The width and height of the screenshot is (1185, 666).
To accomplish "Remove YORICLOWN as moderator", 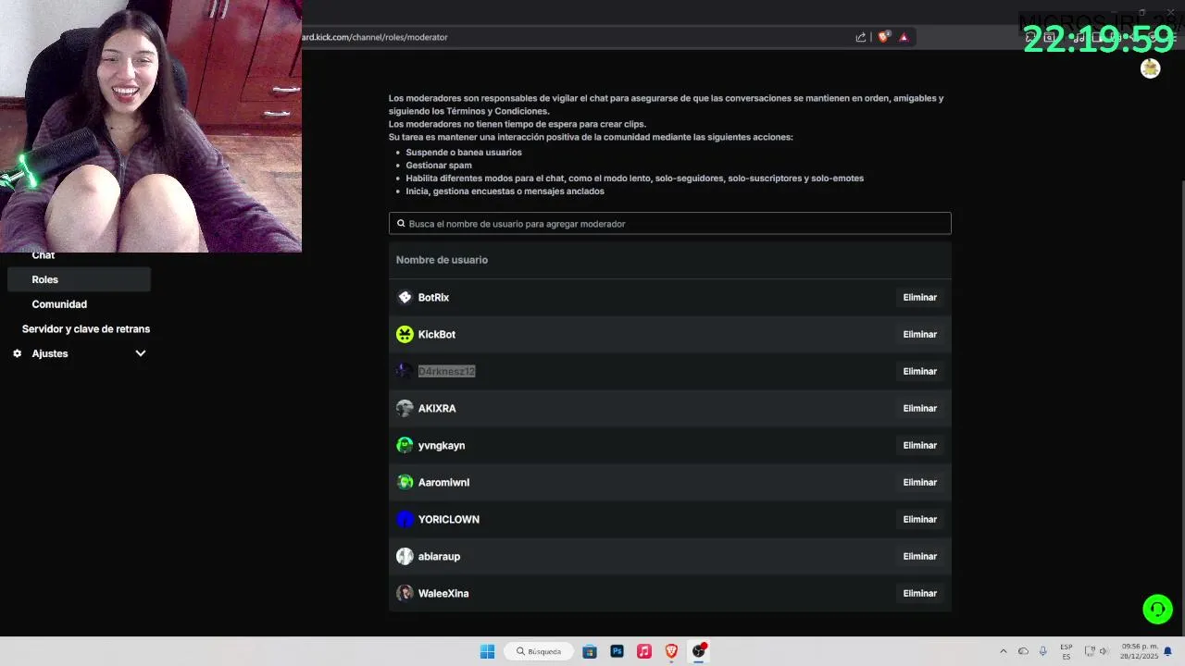I will coord(920,519).
